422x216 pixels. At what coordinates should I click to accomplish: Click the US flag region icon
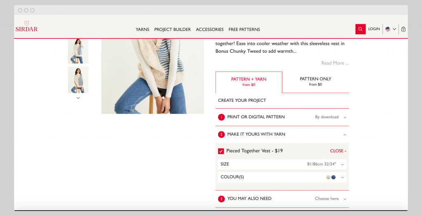(x=387, y=29)
